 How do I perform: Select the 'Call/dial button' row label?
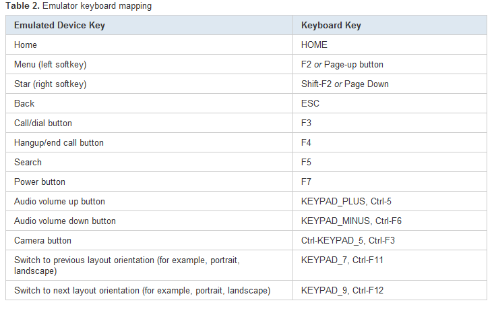pyautogui.click(x=43, y=123)
